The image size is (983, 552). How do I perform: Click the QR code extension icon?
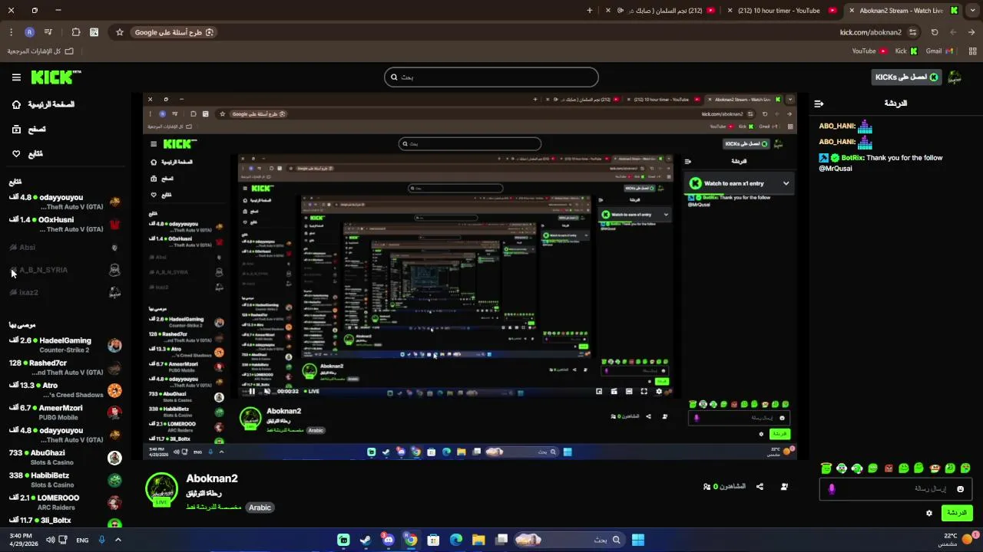click(94, 32)
